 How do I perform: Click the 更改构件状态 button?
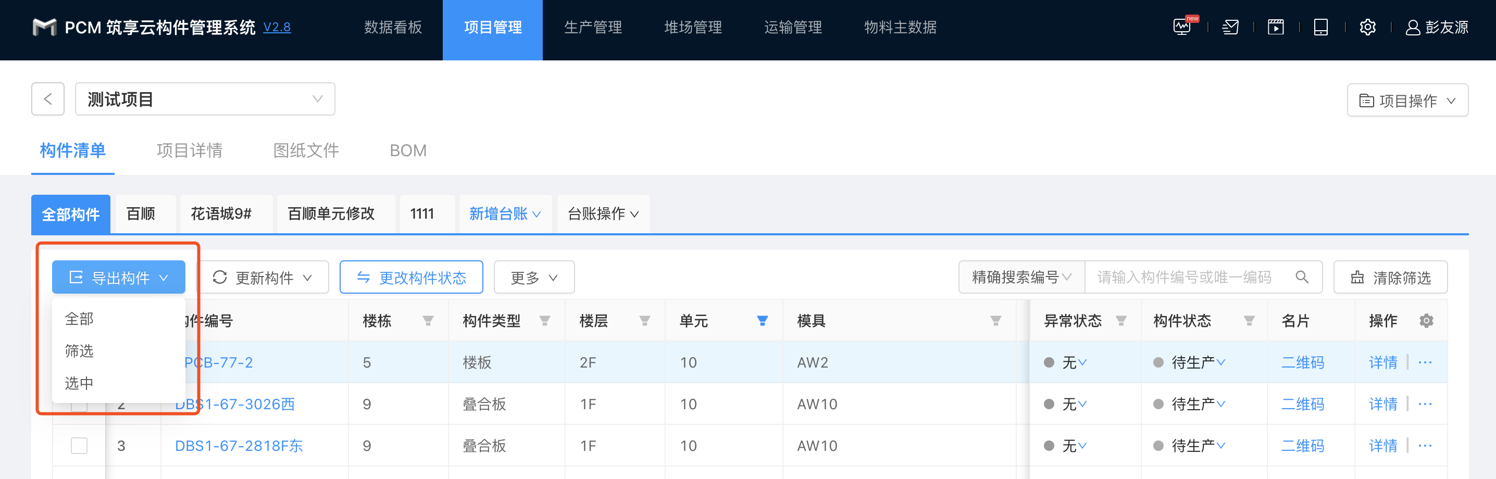coord(411,278)
